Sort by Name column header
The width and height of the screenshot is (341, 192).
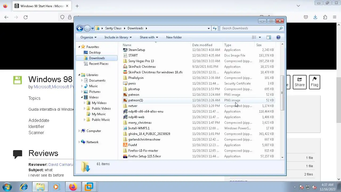click(x=156, y=45)
